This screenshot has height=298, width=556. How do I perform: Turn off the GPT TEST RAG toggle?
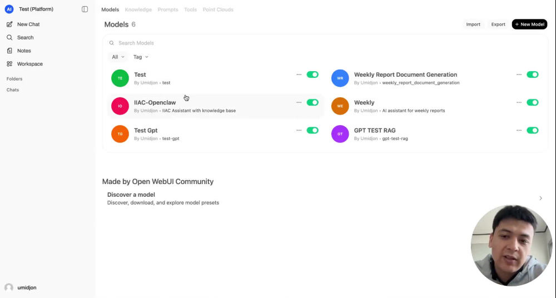(533, 131)
